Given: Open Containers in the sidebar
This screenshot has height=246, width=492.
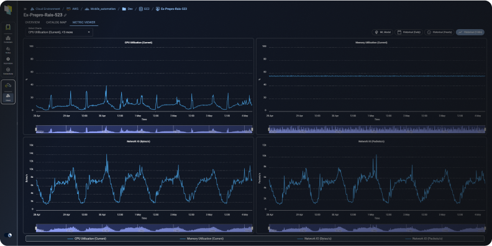Looking at the screenshot, I should click(8, 40).
